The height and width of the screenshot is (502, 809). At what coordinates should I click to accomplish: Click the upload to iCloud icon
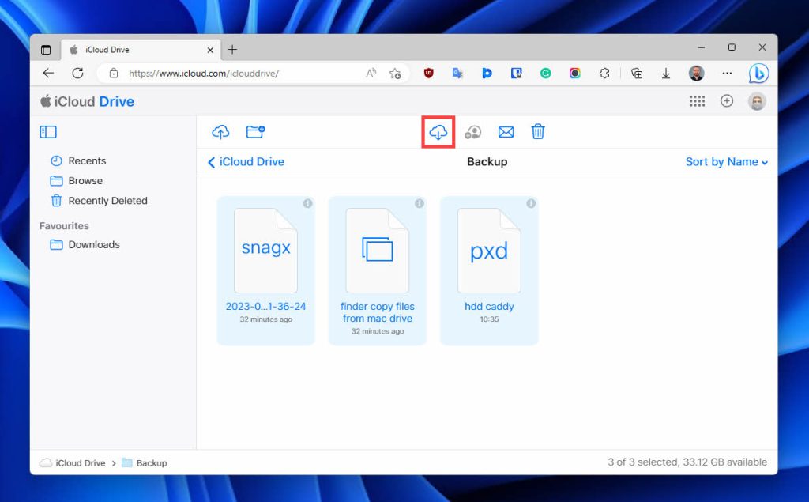(220, 132)
